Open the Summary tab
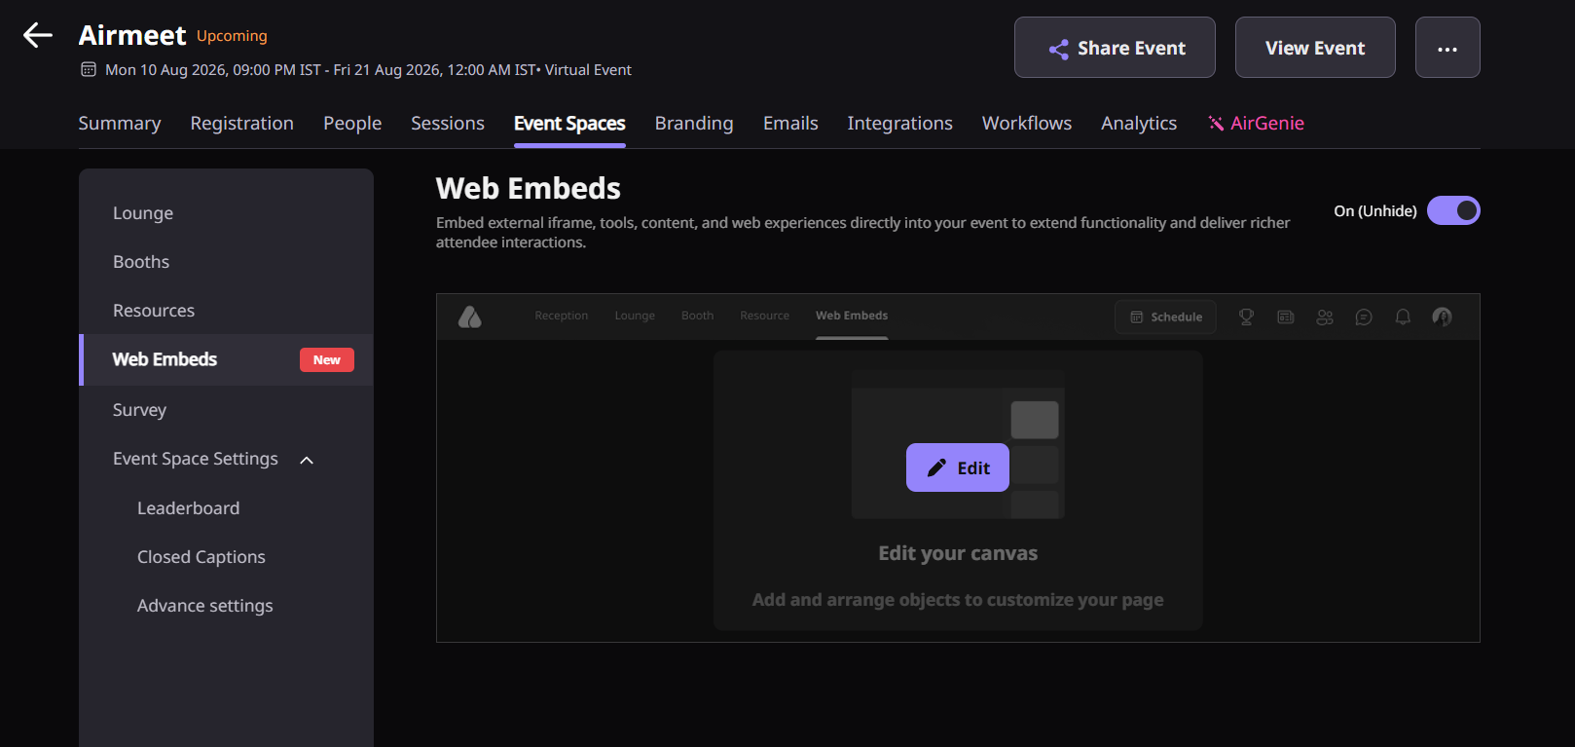1575x747 pixels. click(x=120, y=124)
